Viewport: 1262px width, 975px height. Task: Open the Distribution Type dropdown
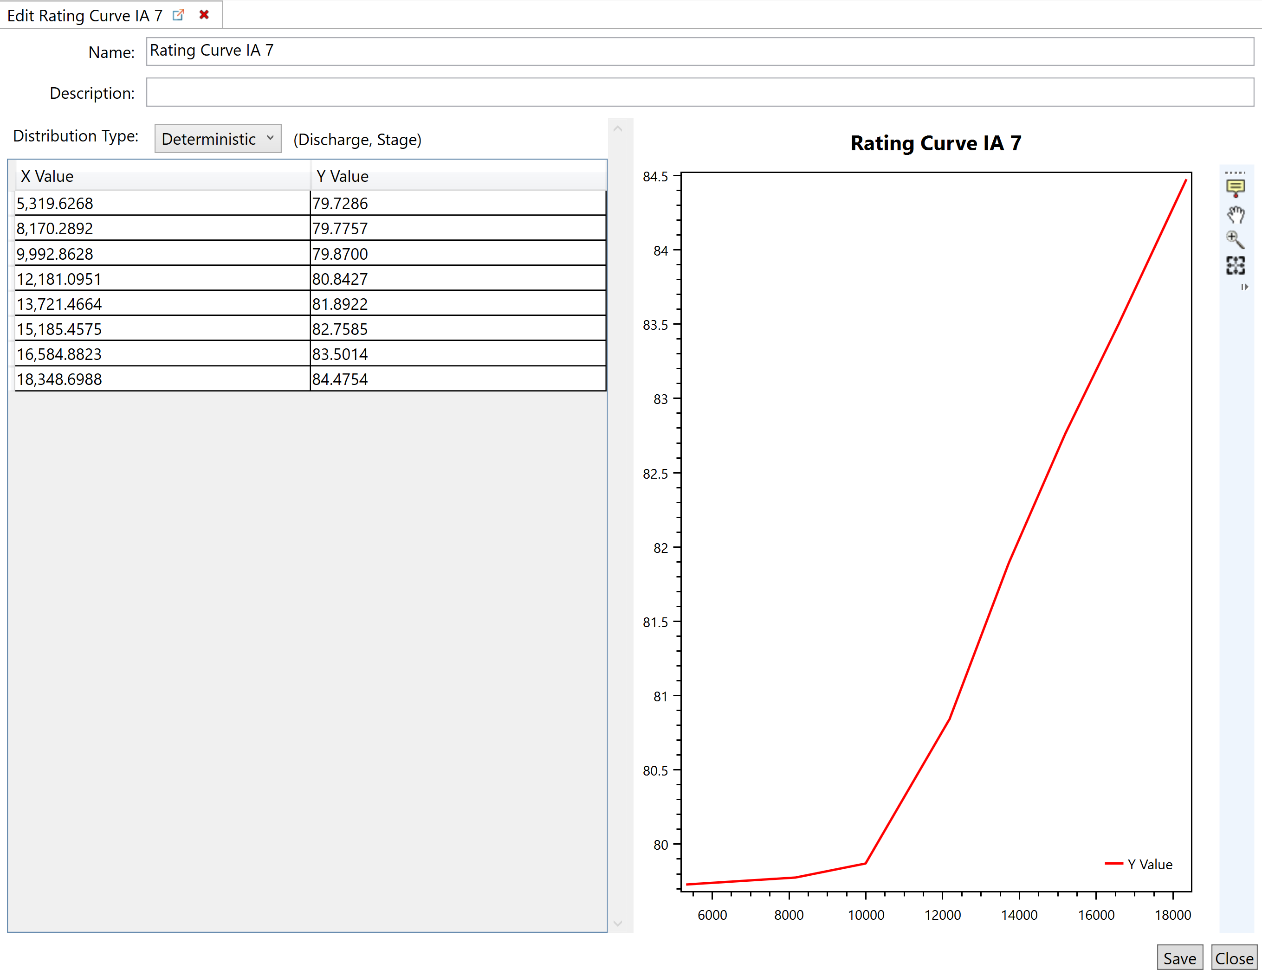218,139
